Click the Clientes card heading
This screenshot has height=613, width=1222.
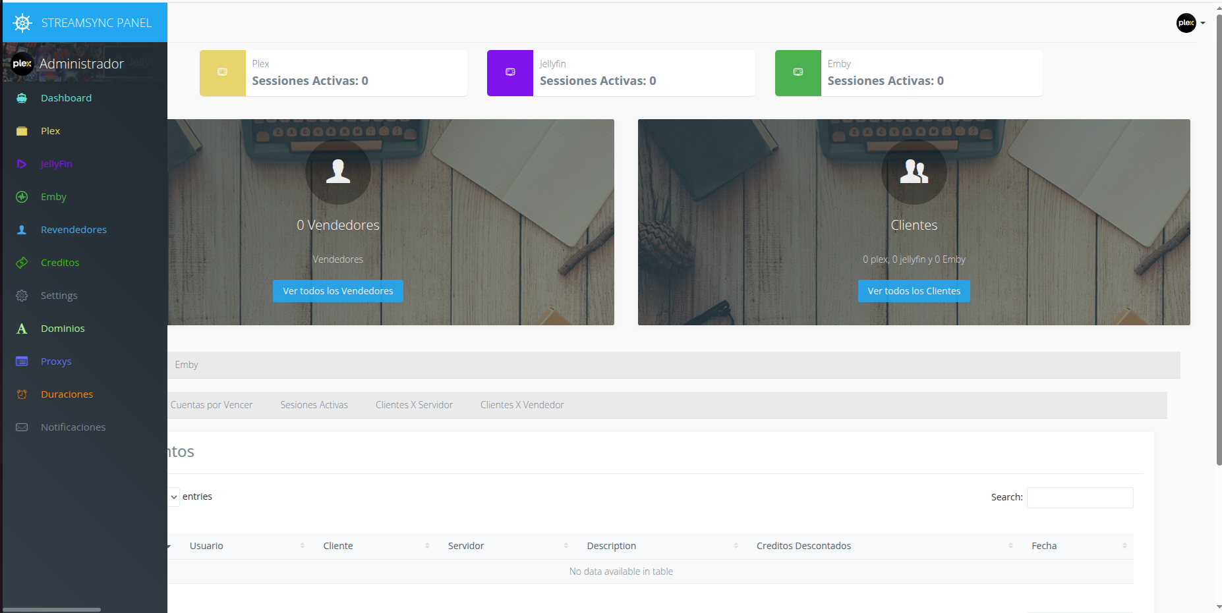click(x=914, y=225)
